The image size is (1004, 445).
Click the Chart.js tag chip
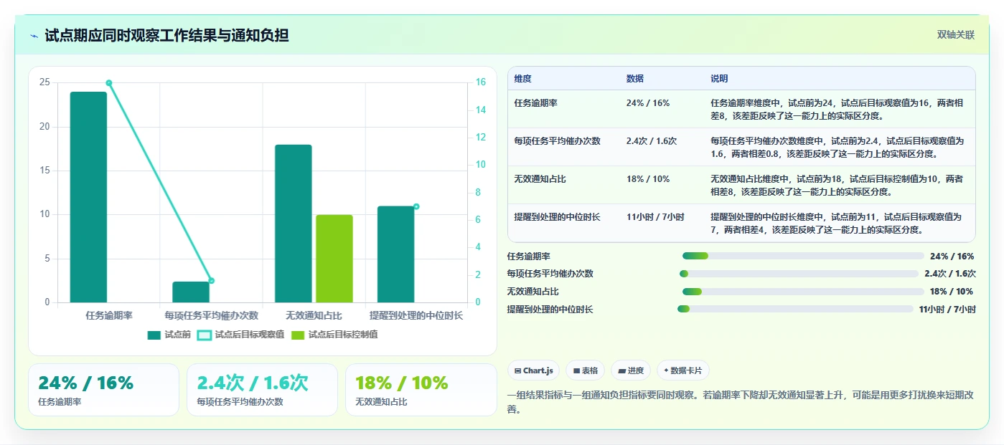point(534,370)
